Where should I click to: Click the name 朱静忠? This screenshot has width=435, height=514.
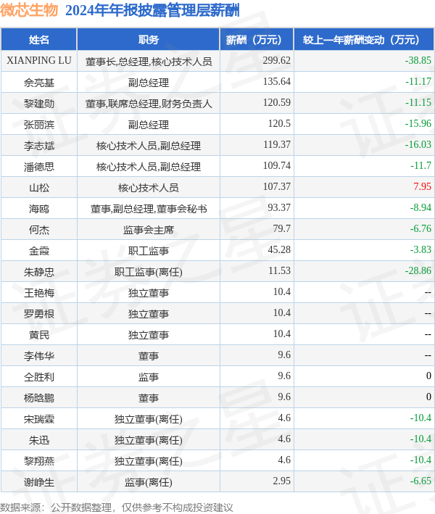pyautogui.click(x=39, y=271)
